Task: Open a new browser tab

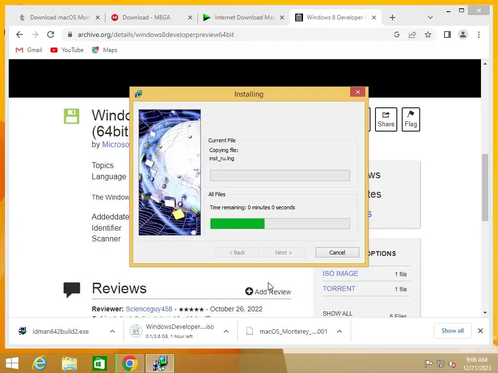Action: point(392,17)
